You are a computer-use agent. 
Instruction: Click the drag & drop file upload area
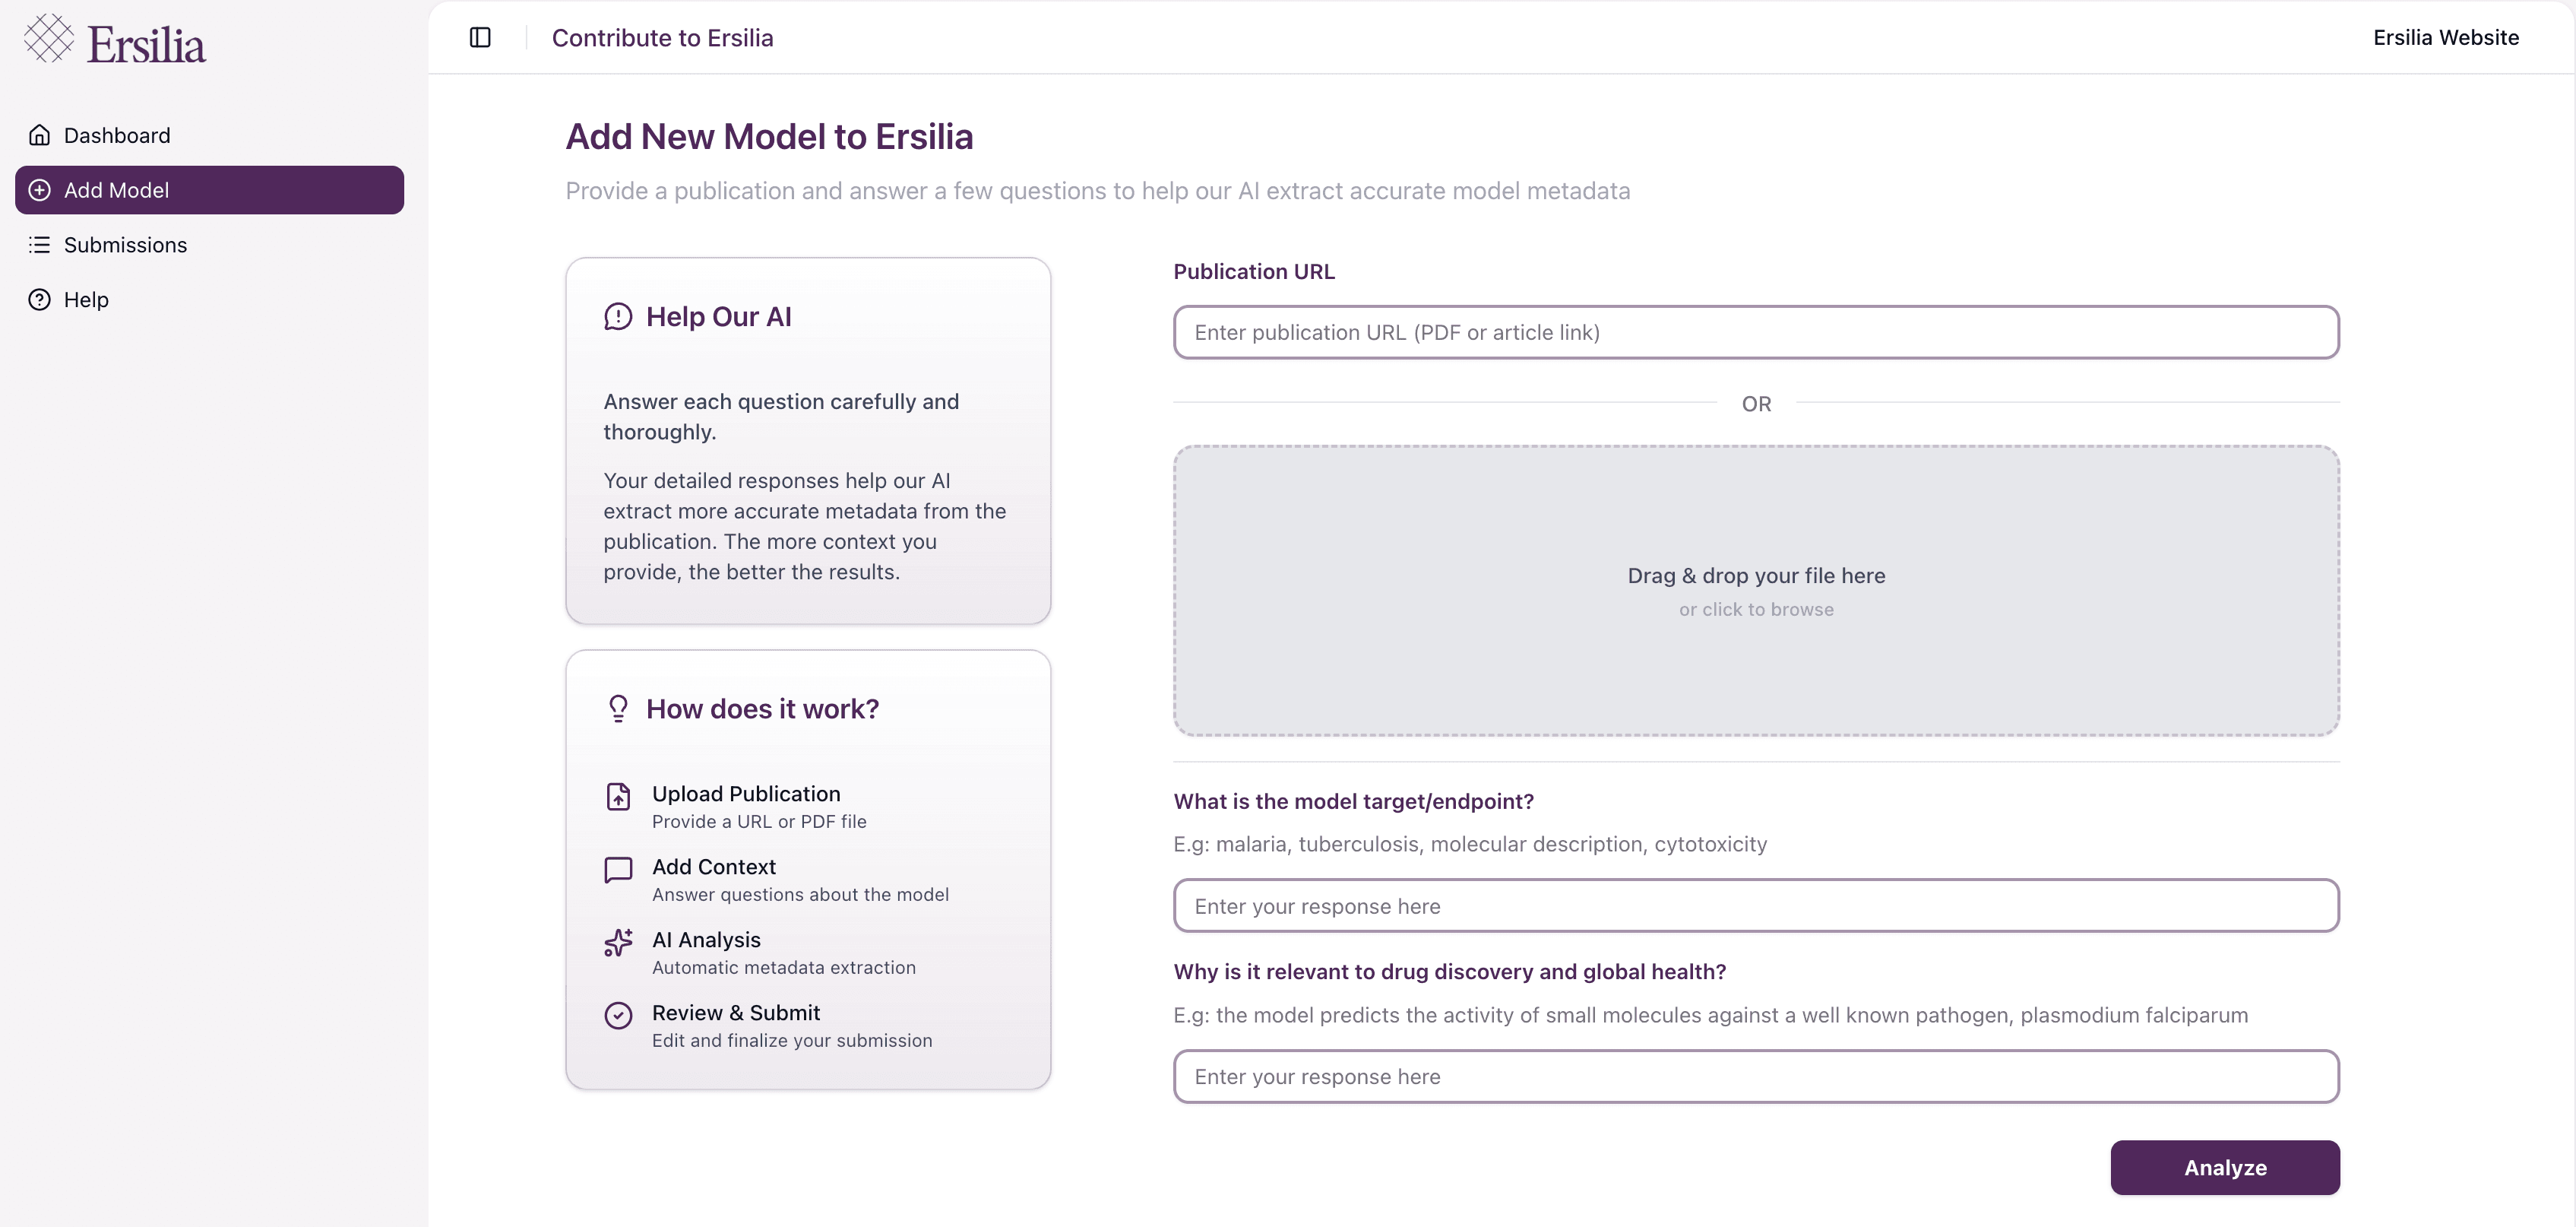tap(1755, 591)
